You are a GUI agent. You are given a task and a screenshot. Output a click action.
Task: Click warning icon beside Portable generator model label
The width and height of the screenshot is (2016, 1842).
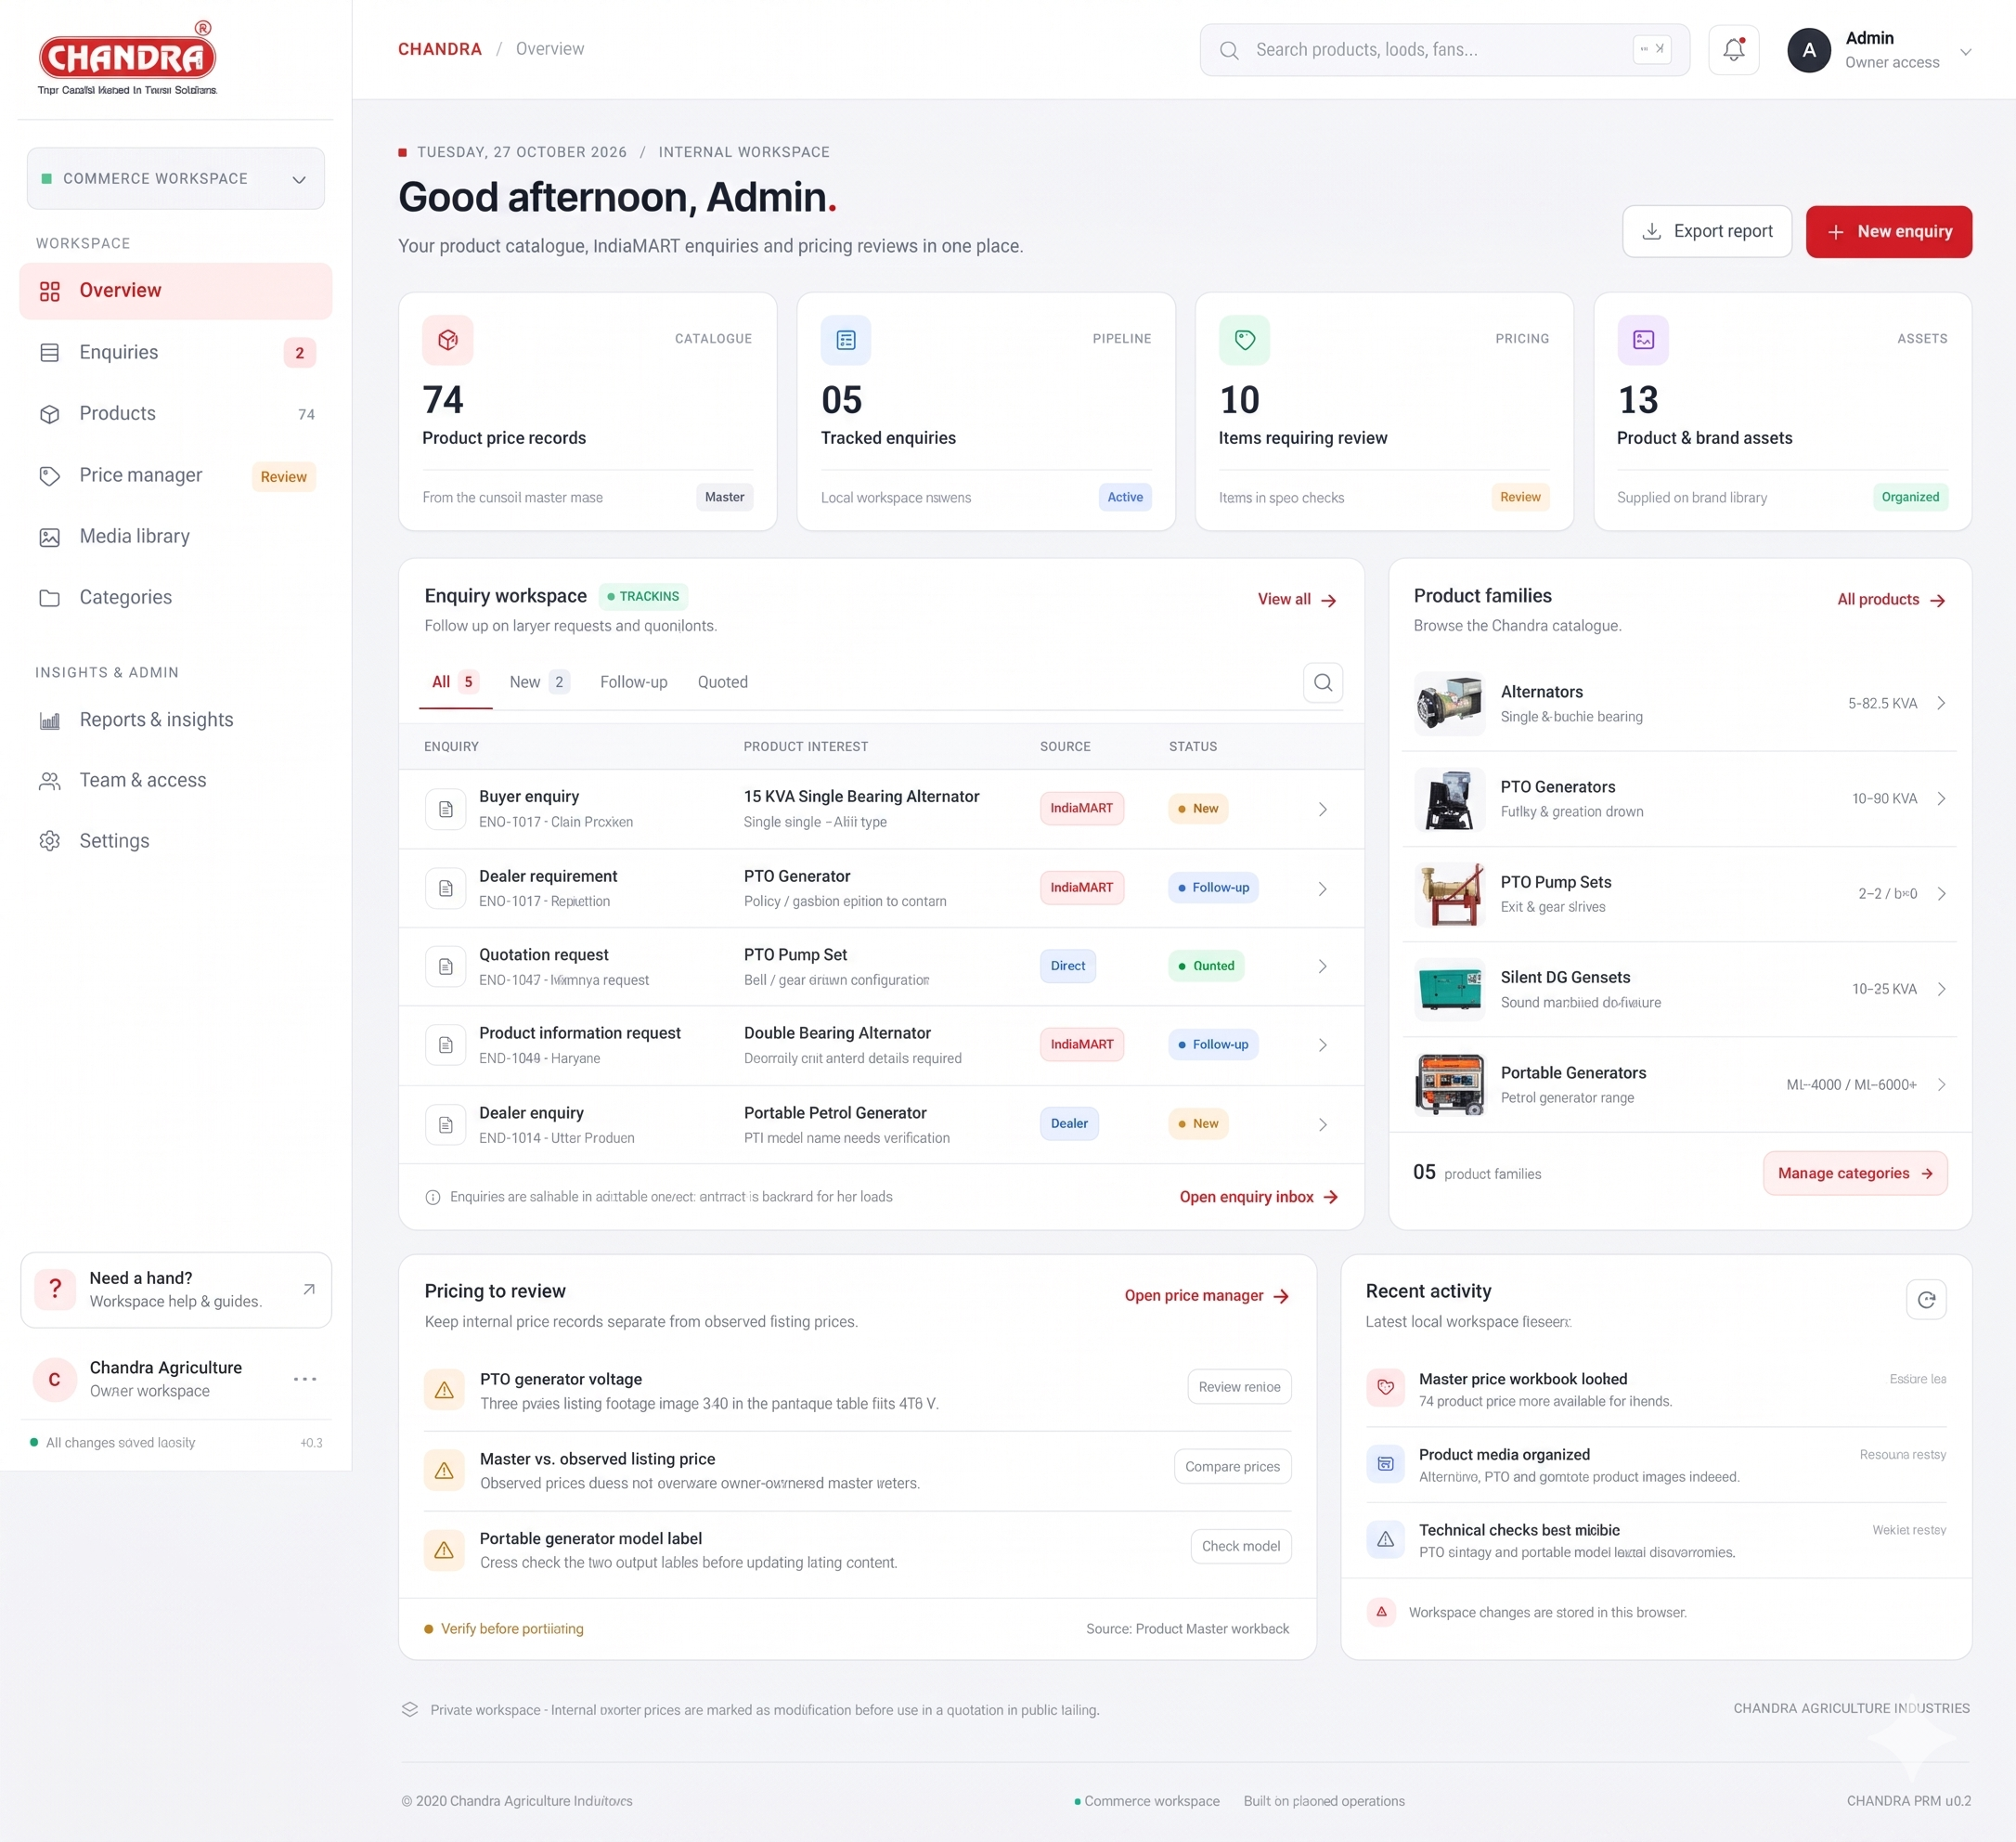click(444, 1550)
